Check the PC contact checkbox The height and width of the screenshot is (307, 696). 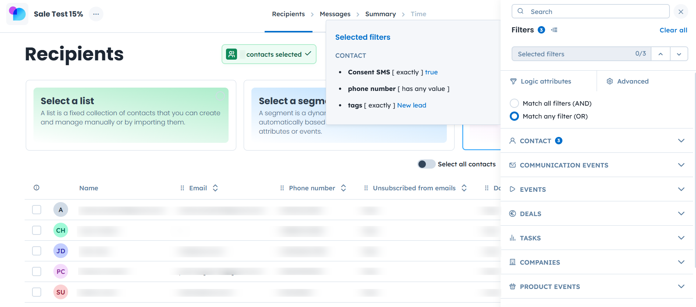click(x=36, y=272)
